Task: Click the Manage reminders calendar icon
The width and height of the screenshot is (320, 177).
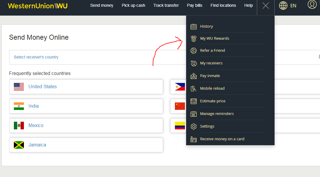Action: point(193,114)
